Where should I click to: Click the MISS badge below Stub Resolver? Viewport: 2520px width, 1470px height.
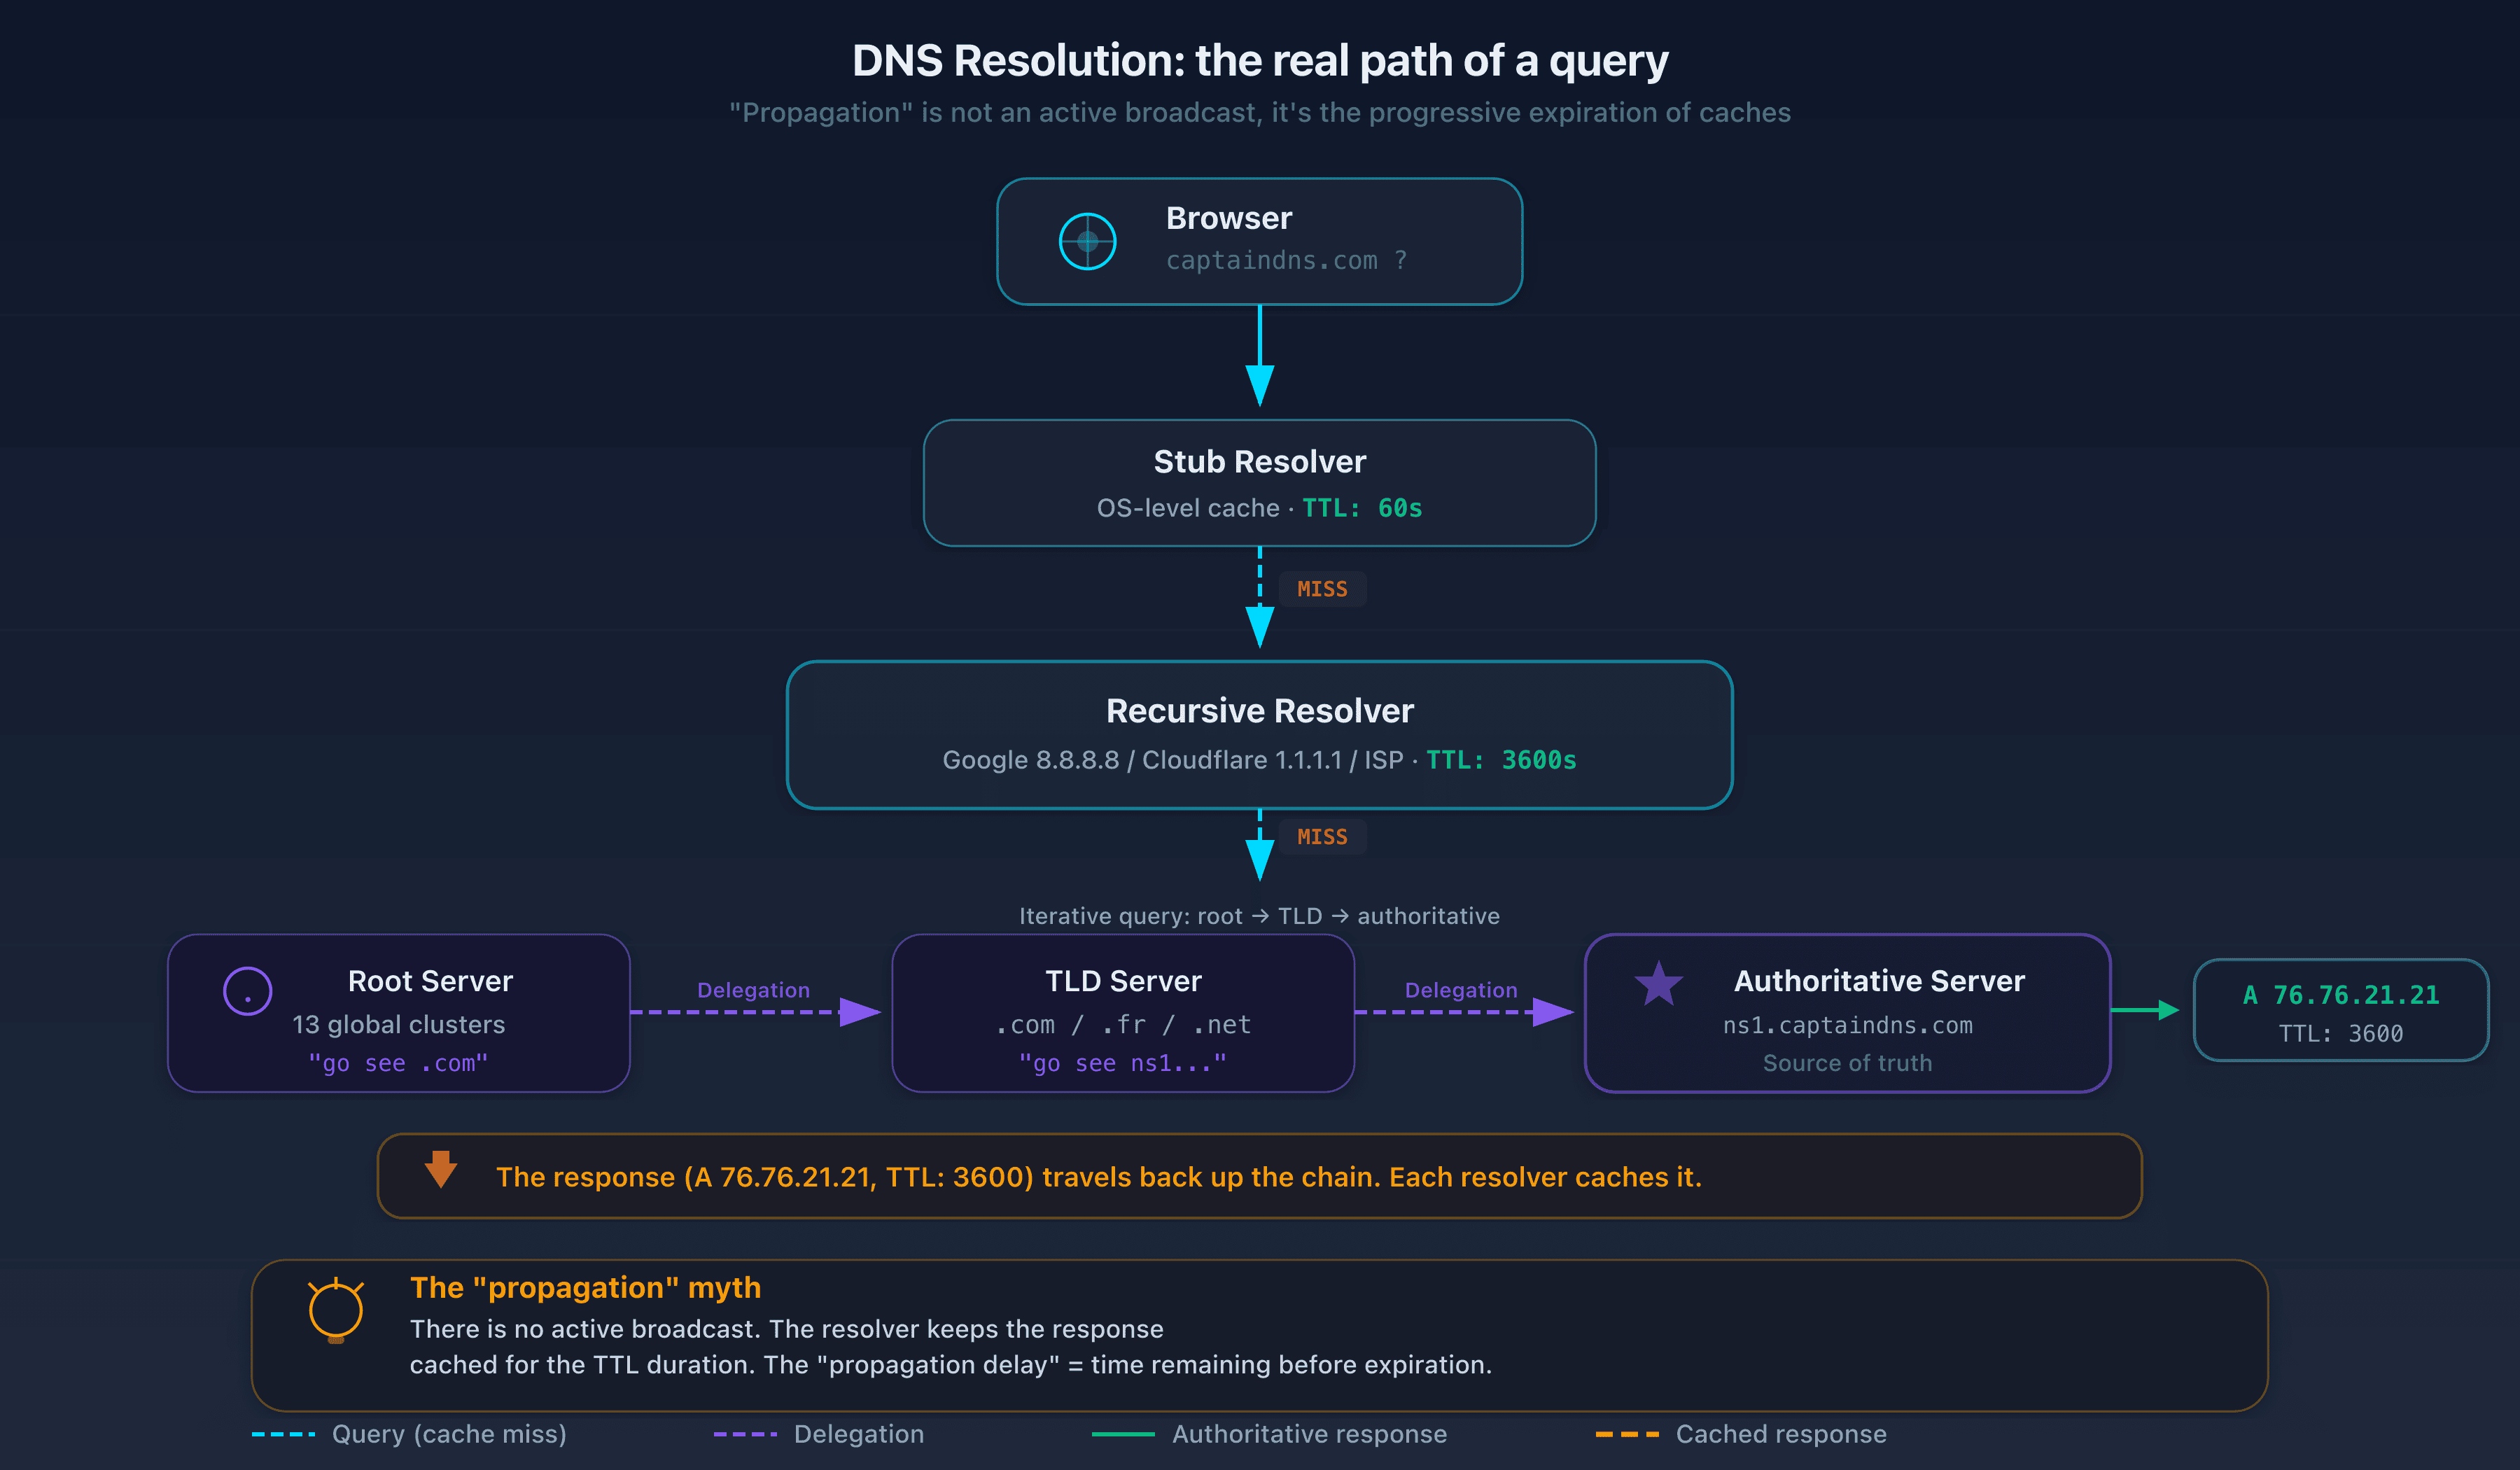point(1322,589)
